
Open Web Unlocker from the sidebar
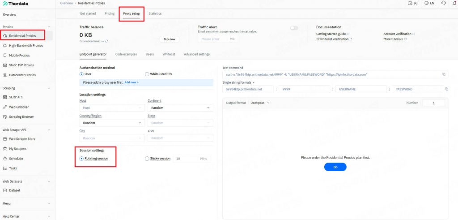click(x=18, y=107)
